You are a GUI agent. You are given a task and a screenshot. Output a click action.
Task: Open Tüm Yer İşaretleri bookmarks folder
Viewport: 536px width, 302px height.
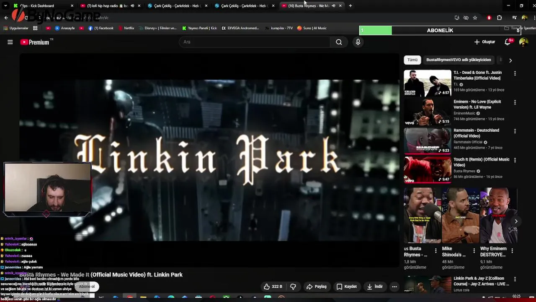tap(520, 28)
